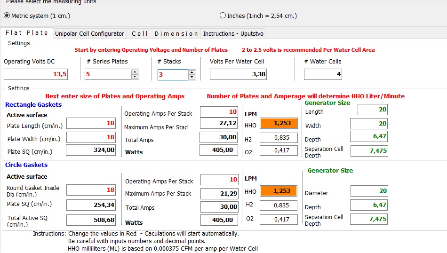Click circle Operating Amps Per Stack field
The width and height of the screenshot is (447, 253).
219,180
